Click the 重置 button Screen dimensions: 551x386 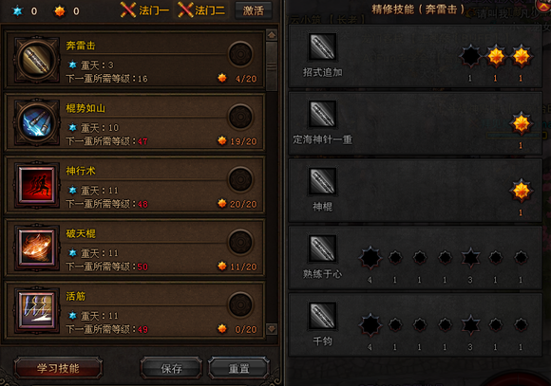pyautogui.click(x=239, y=368)
